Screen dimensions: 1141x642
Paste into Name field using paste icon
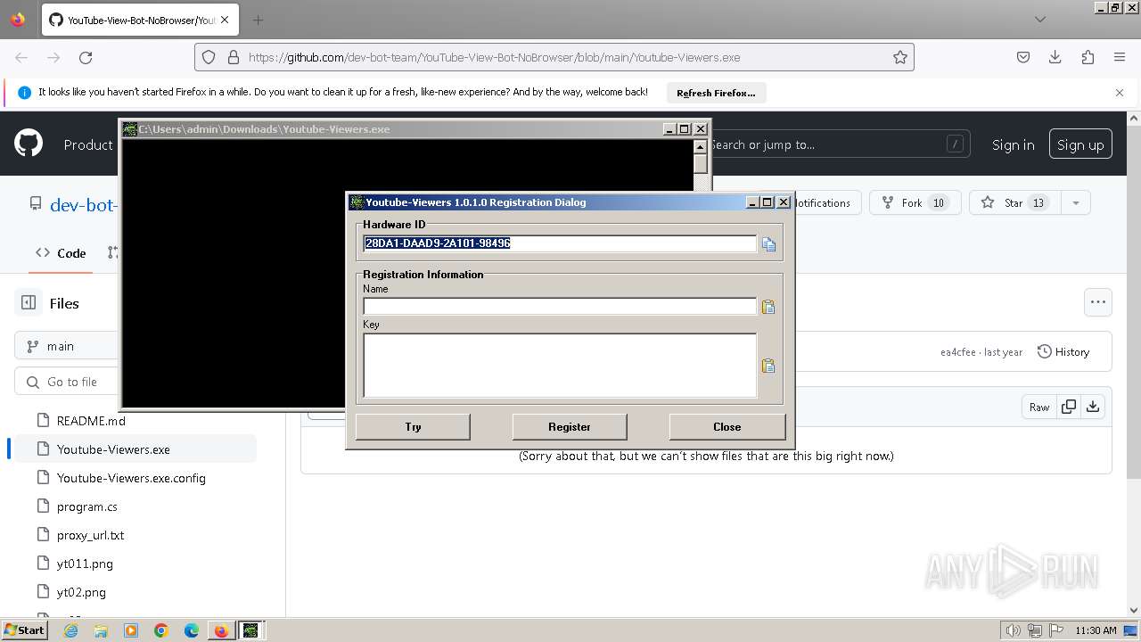coord(768,307)
